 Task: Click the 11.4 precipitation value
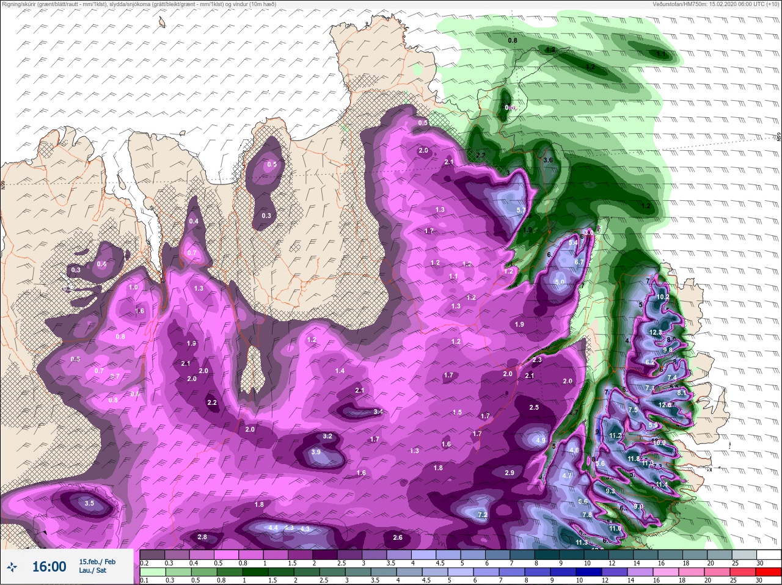click(x=662, y=485)
